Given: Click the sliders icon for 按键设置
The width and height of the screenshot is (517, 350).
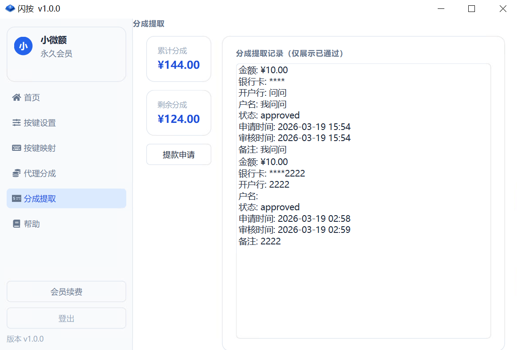Looking at the screenshot, I should 16,123.
